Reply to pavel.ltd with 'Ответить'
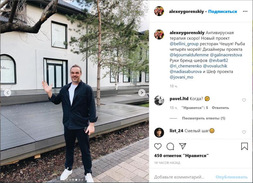 coord(220,108)
